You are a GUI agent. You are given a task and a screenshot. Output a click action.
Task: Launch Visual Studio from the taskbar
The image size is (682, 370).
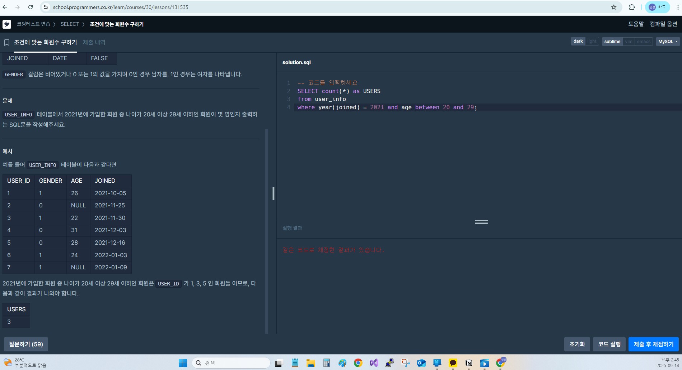[x=374, y=363]
